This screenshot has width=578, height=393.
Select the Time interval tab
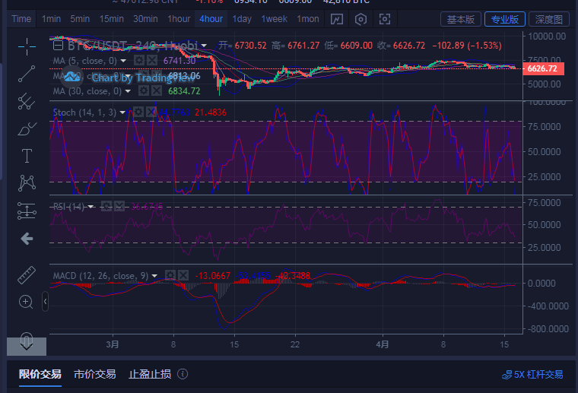[21, 19]
